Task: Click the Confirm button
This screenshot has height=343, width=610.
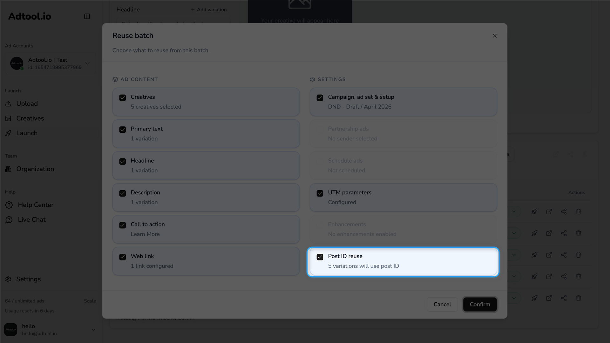Action: (x=480, y=304)
